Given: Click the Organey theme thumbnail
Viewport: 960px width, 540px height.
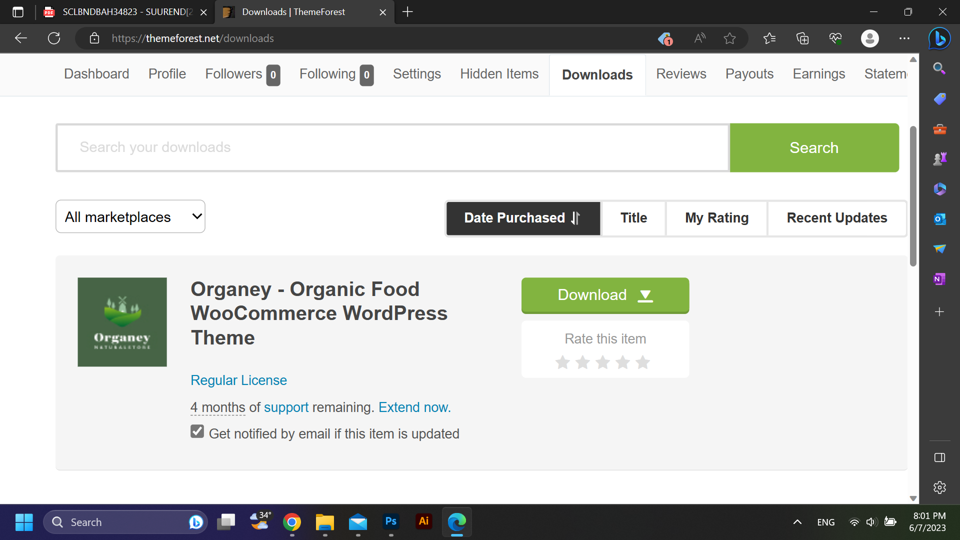Looking at the screenshot, I should tap(122, 322).
